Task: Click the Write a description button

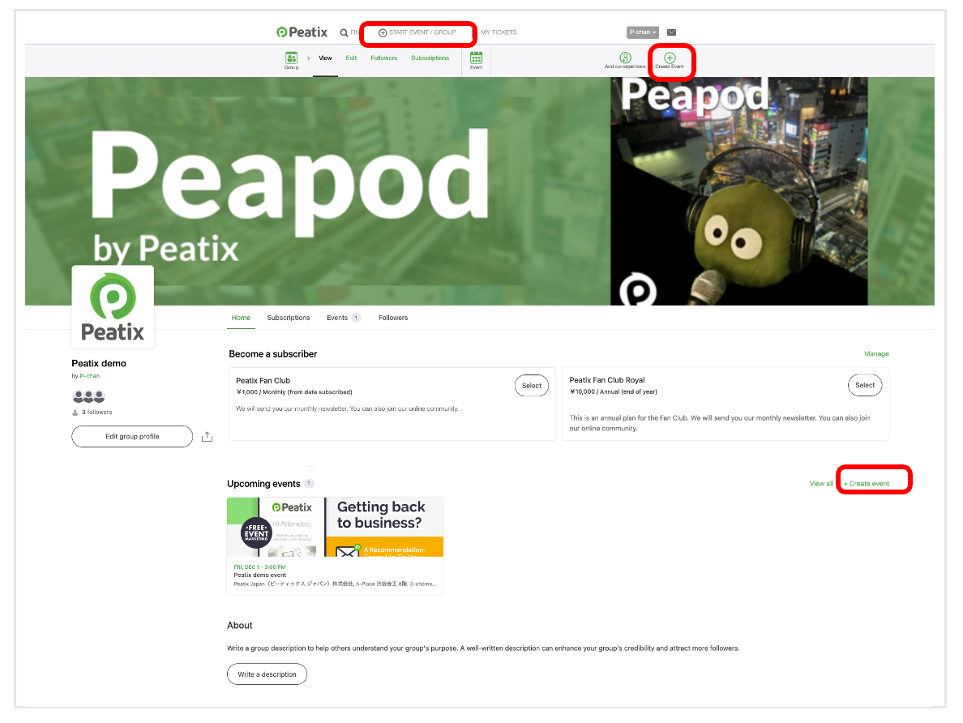Action: tap(267, 674)
